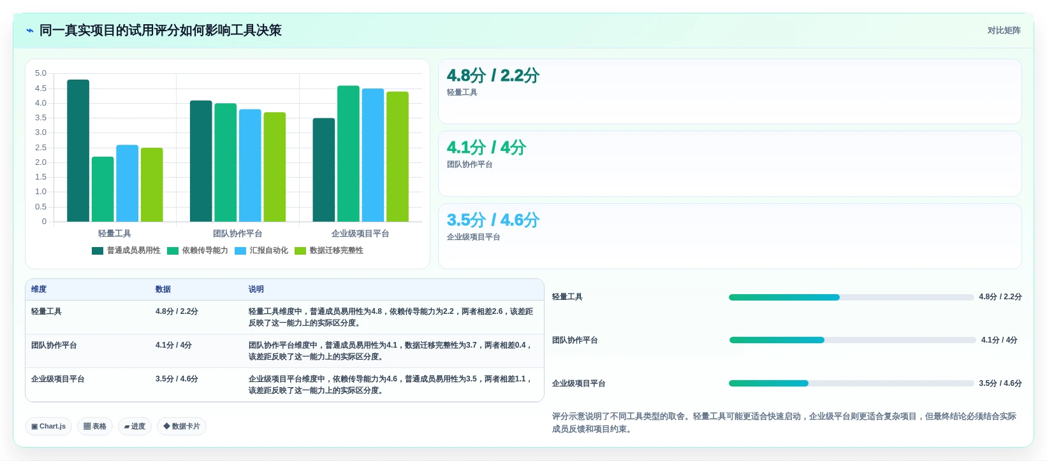Click the dark green bar for 团队协作平台

coord(201,161)
